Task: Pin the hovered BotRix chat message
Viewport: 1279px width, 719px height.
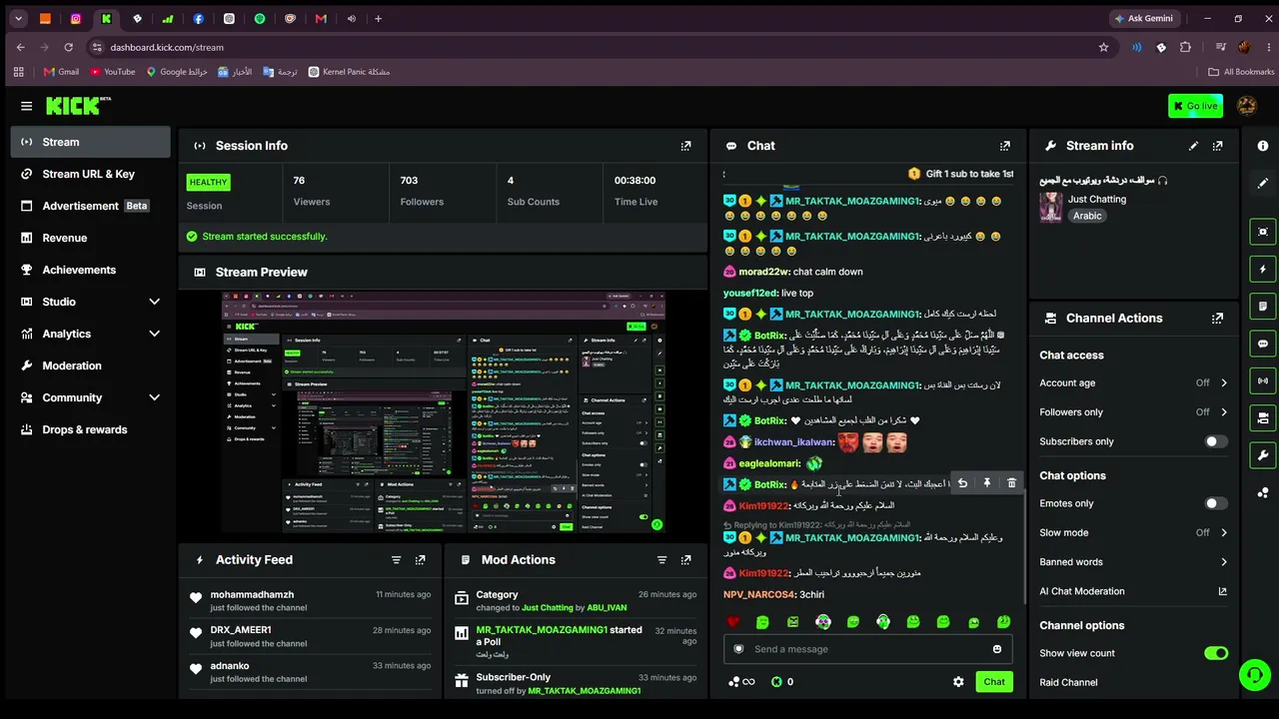Action: click(987, 483)
